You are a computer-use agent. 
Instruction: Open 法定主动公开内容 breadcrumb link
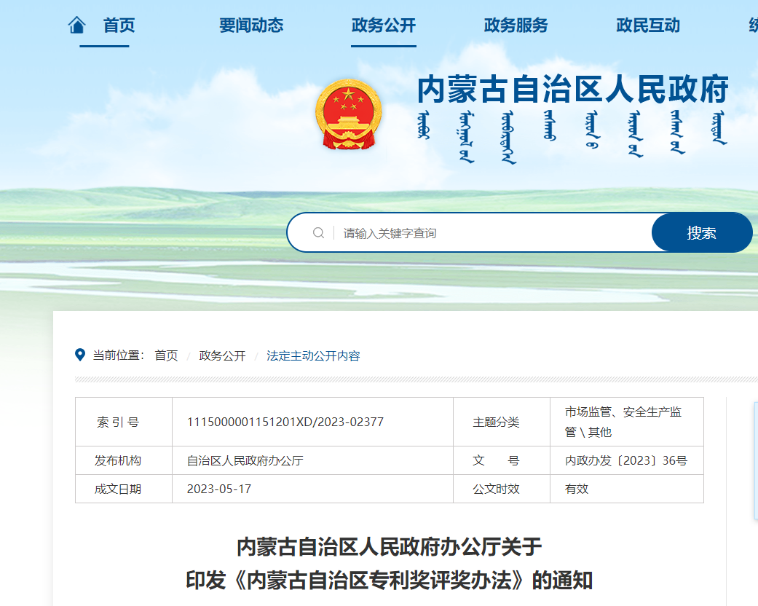pos(313,356)
